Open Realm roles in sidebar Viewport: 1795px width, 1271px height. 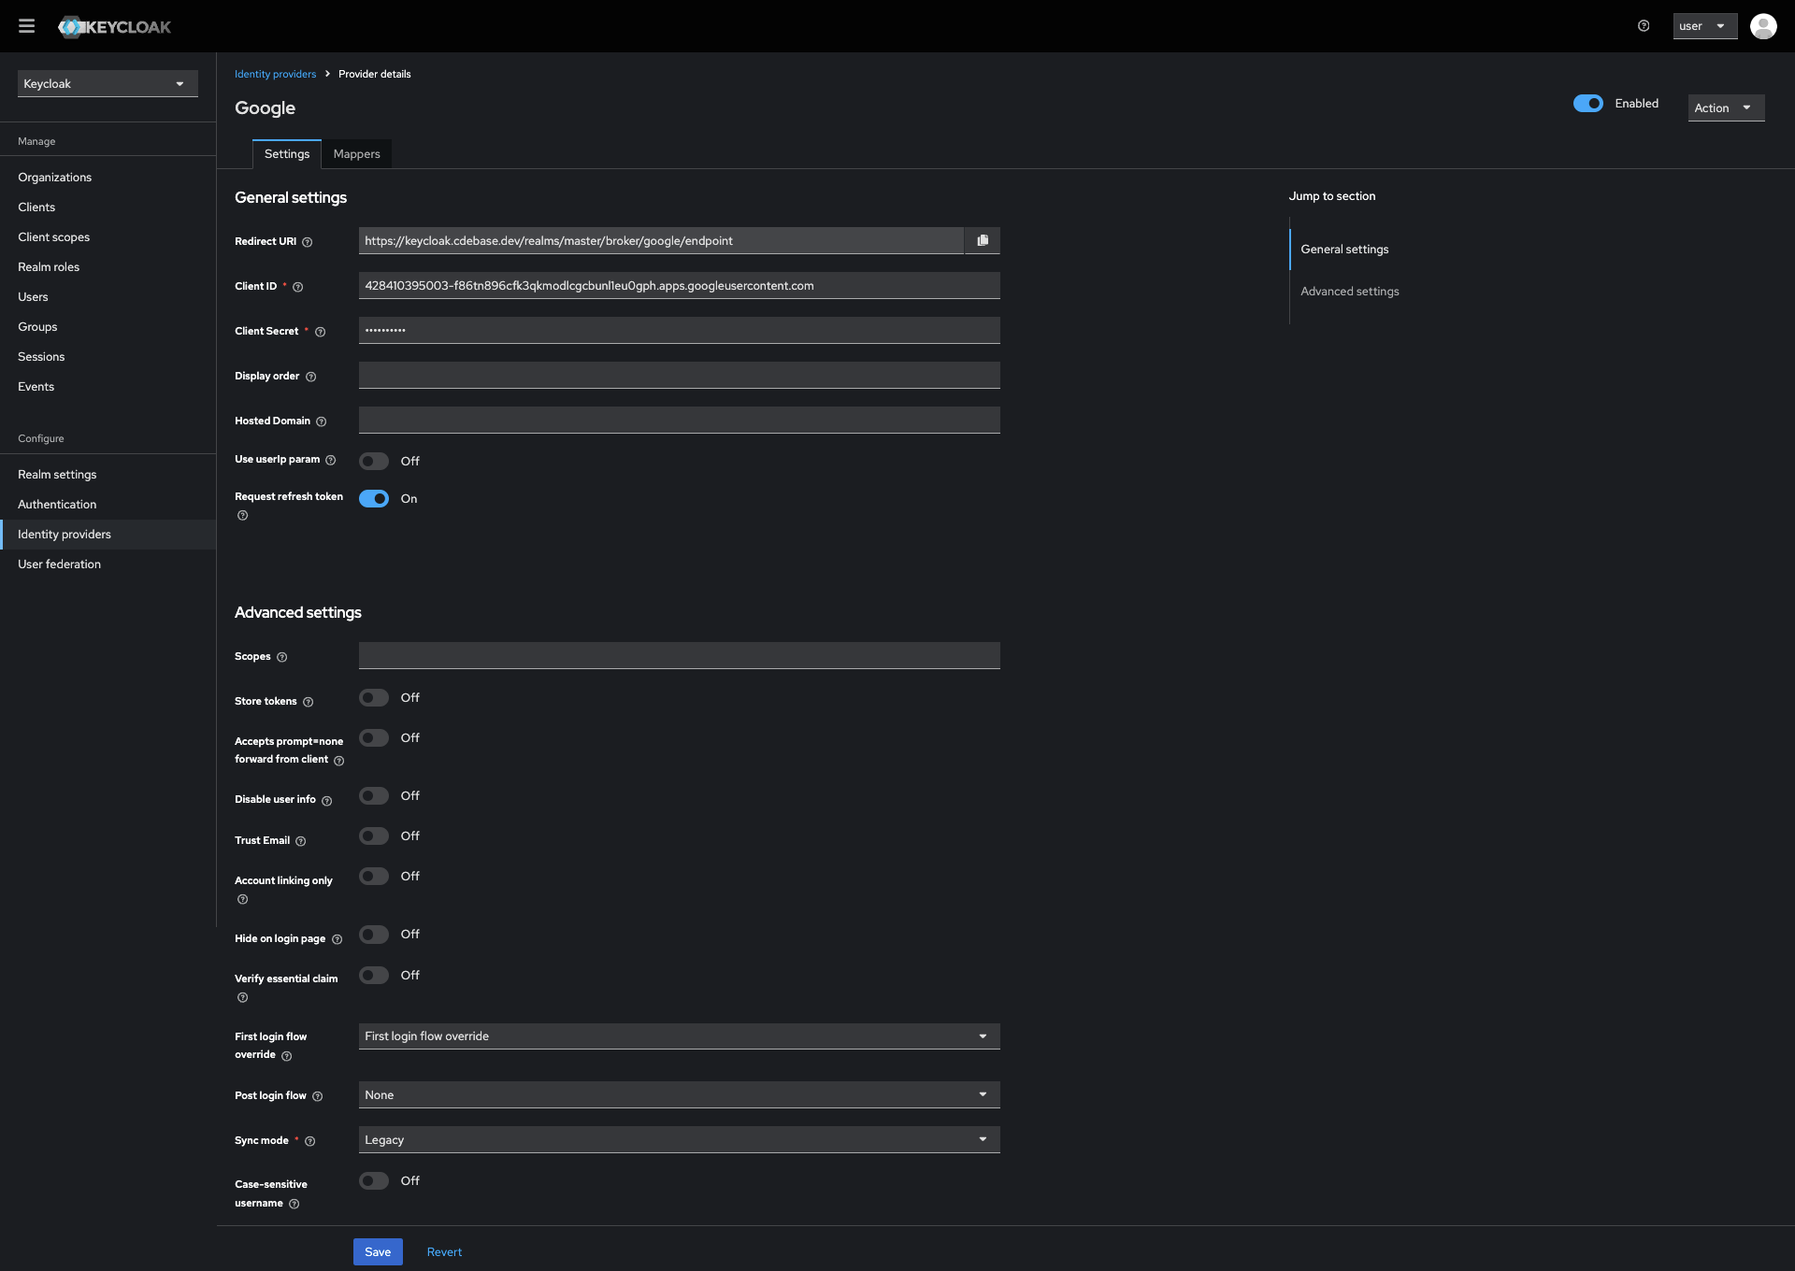(x=108, y=266)
